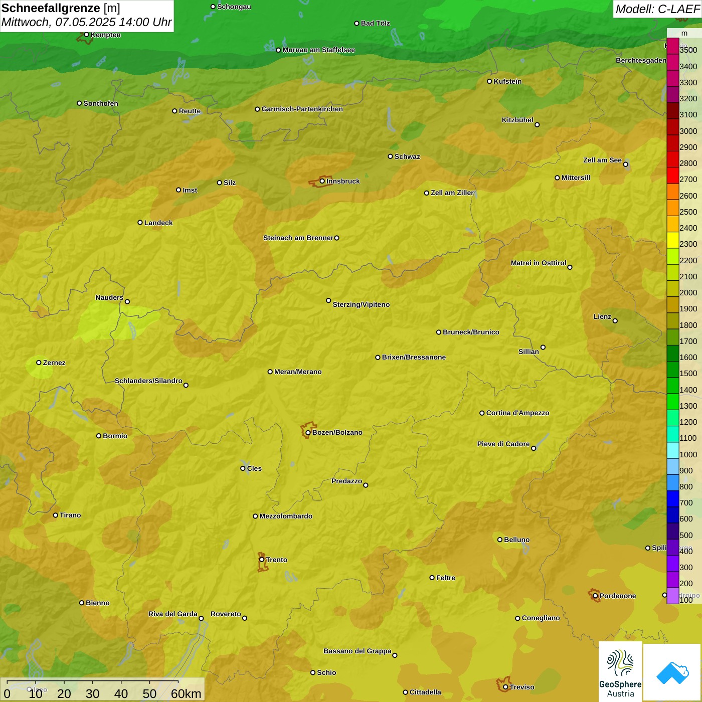Click the Zernez location dot
This screenshot has height=702, width=702.
pyautogui.click(x=39, y=363)
